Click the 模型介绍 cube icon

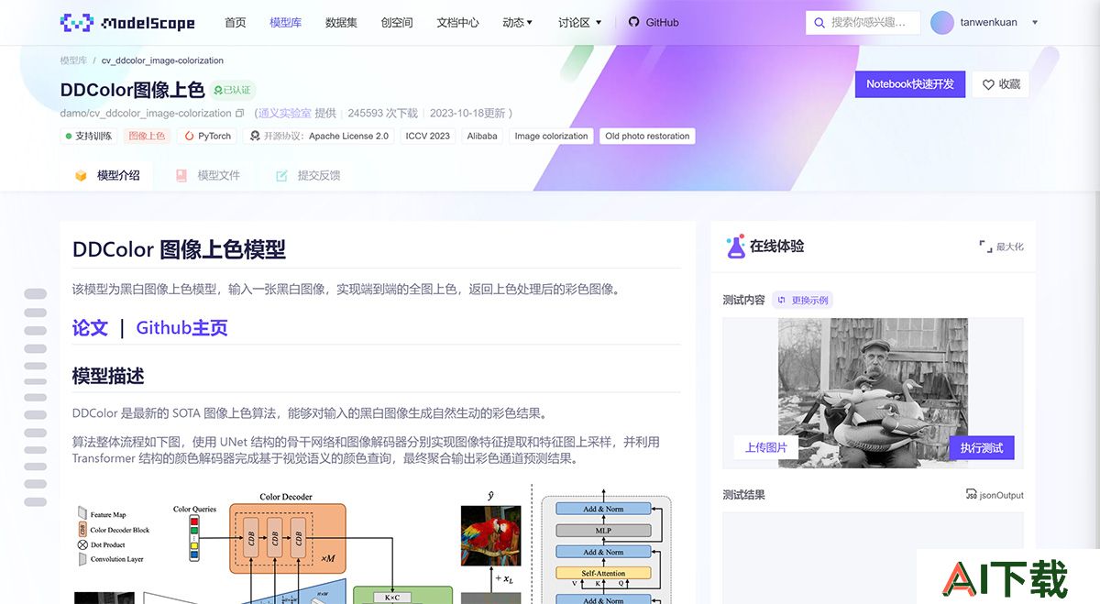click(x=82, y=175)
